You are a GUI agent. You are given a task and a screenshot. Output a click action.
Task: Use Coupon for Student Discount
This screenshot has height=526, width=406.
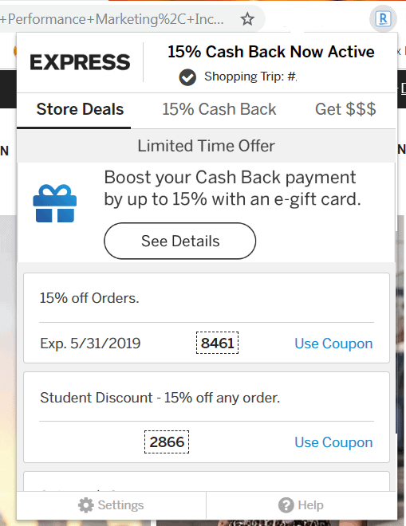click(x=333, y=442)
